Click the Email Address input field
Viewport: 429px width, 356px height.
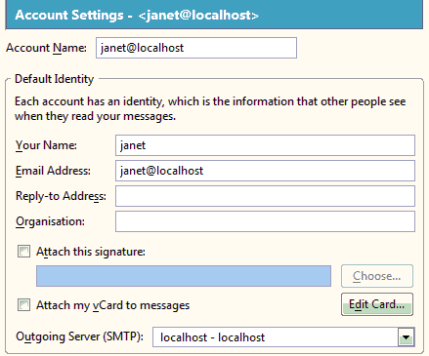265,171
